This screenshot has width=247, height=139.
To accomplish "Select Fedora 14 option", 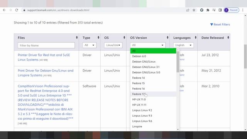I will [153, 78].
